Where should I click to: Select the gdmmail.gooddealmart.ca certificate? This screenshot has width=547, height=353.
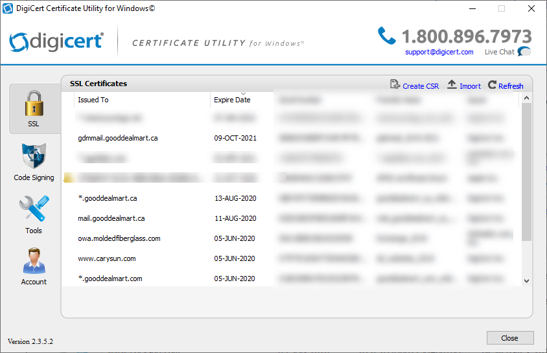pos(117,138)
